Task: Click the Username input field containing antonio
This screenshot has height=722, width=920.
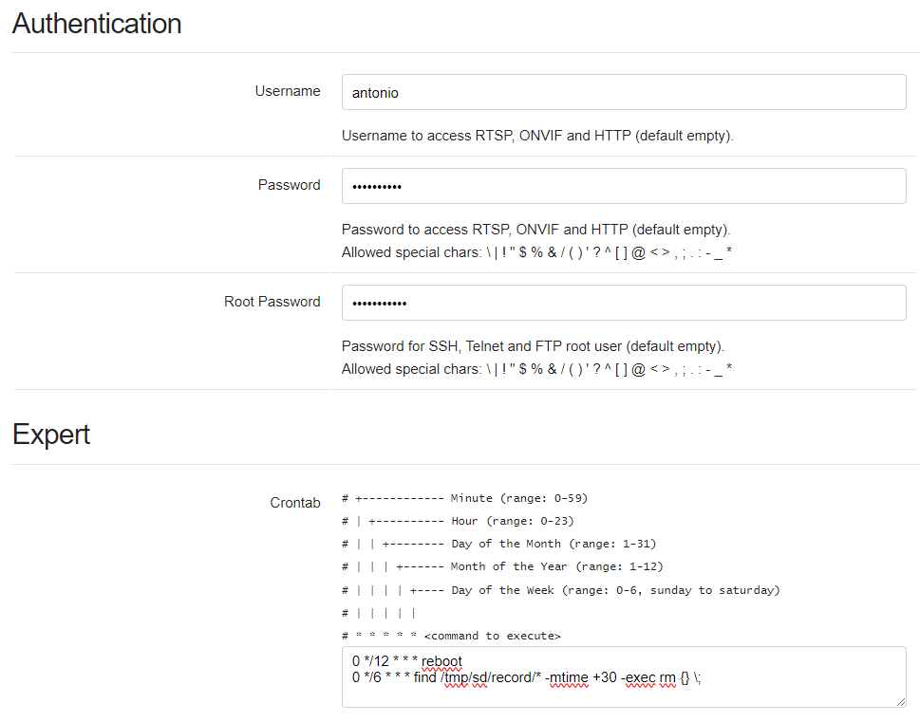Action: point(623,93)
